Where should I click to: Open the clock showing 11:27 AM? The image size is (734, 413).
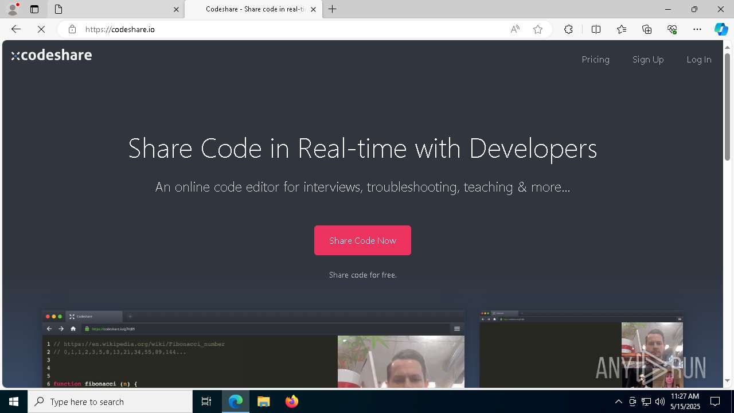[685, 402]
